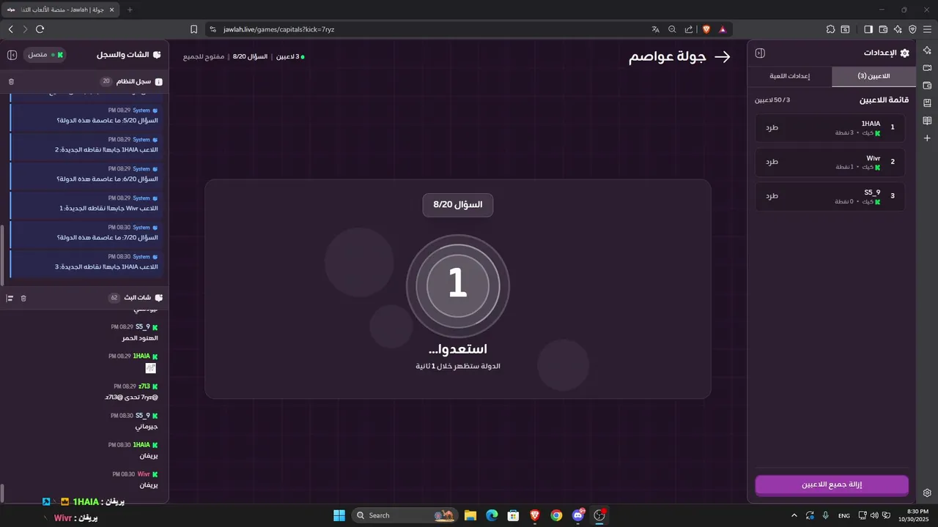Click the Brave Rewards triangle icon
The height and width of the screenshot is (527, 938).
pyautogui.click(x=723, y=29)
